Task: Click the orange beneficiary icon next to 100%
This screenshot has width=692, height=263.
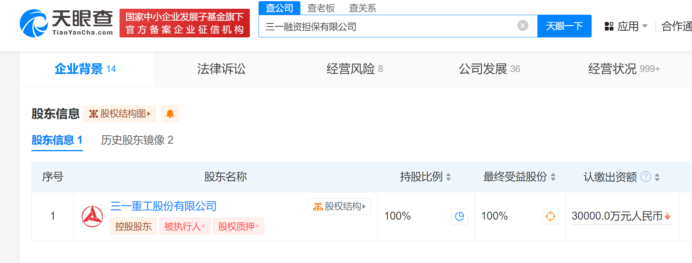Action: pyautogui.click(x=551, y=216)
